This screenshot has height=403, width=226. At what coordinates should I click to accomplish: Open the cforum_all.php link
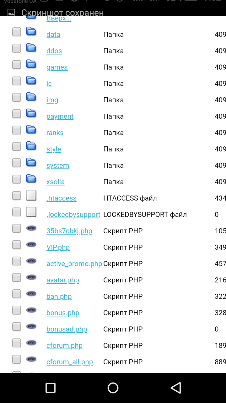[70, 362]
